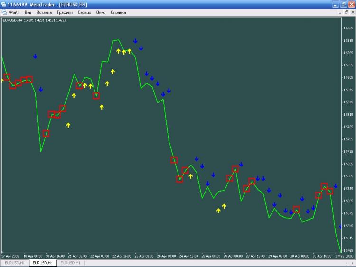Open the Вид menu
356x267 pixels.
point(28,12)
